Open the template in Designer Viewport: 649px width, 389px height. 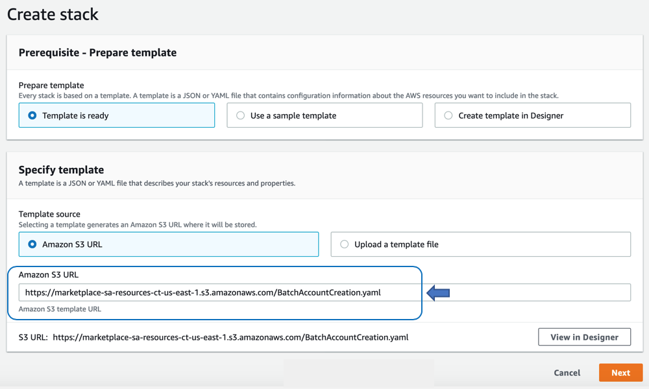pyautogui.click(x=584, y=336)
